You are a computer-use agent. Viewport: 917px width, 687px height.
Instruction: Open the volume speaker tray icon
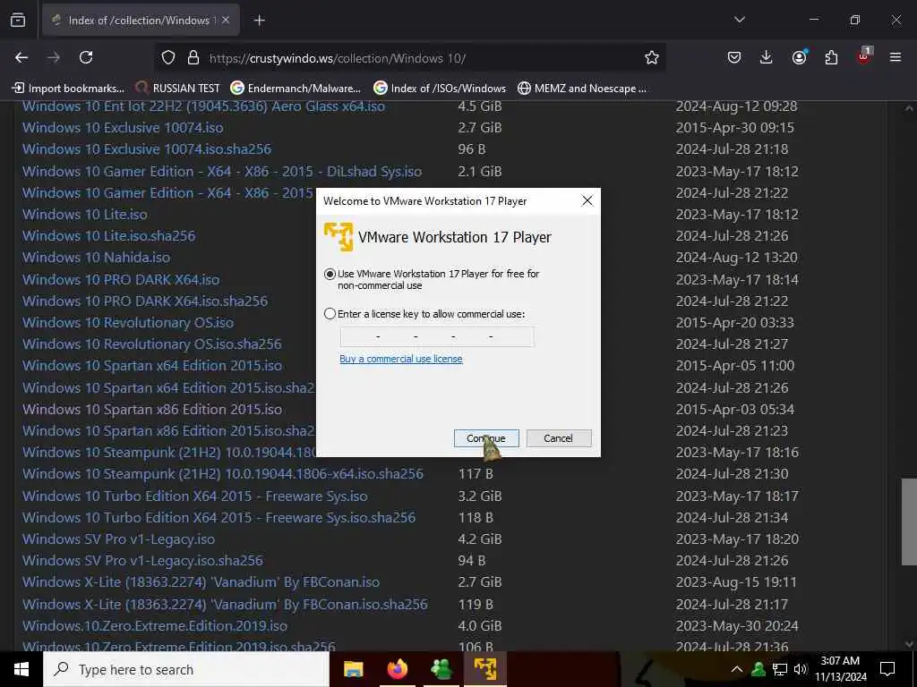coord(801,669)
